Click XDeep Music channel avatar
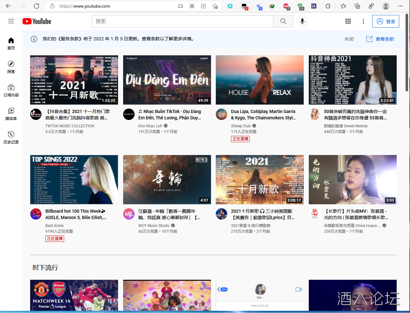 click(x=222, y=114)
